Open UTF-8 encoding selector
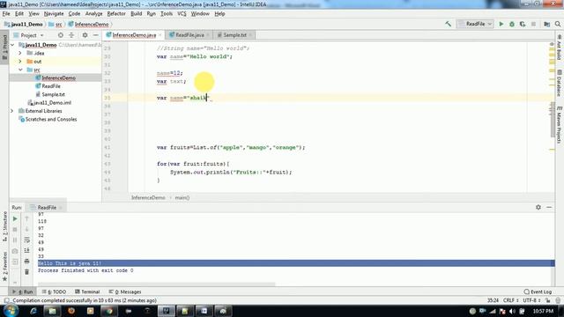The width and height of the screenshot is (564, 317). click(531, 300)
